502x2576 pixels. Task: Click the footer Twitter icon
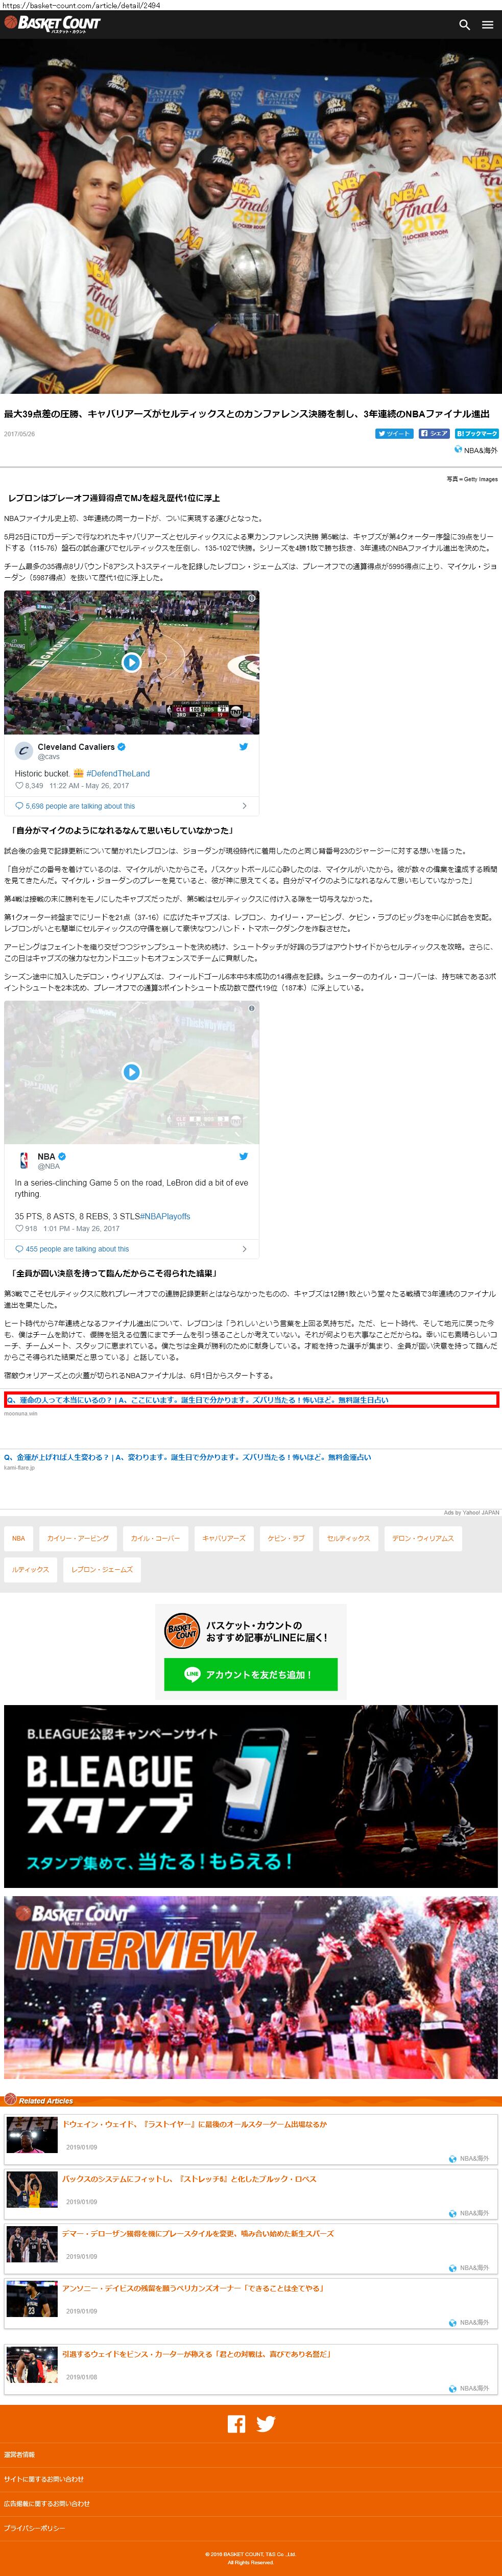pos(266,2424)
